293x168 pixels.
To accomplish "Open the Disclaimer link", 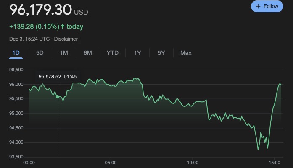I will (66, 39).
